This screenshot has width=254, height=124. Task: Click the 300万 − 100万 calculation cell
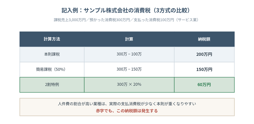pyautogui.click(x=129, y=54)
